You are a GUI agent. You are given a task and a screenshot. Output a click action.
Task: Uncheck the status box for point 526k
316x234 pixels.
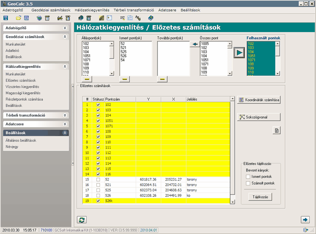click(98, 201)
